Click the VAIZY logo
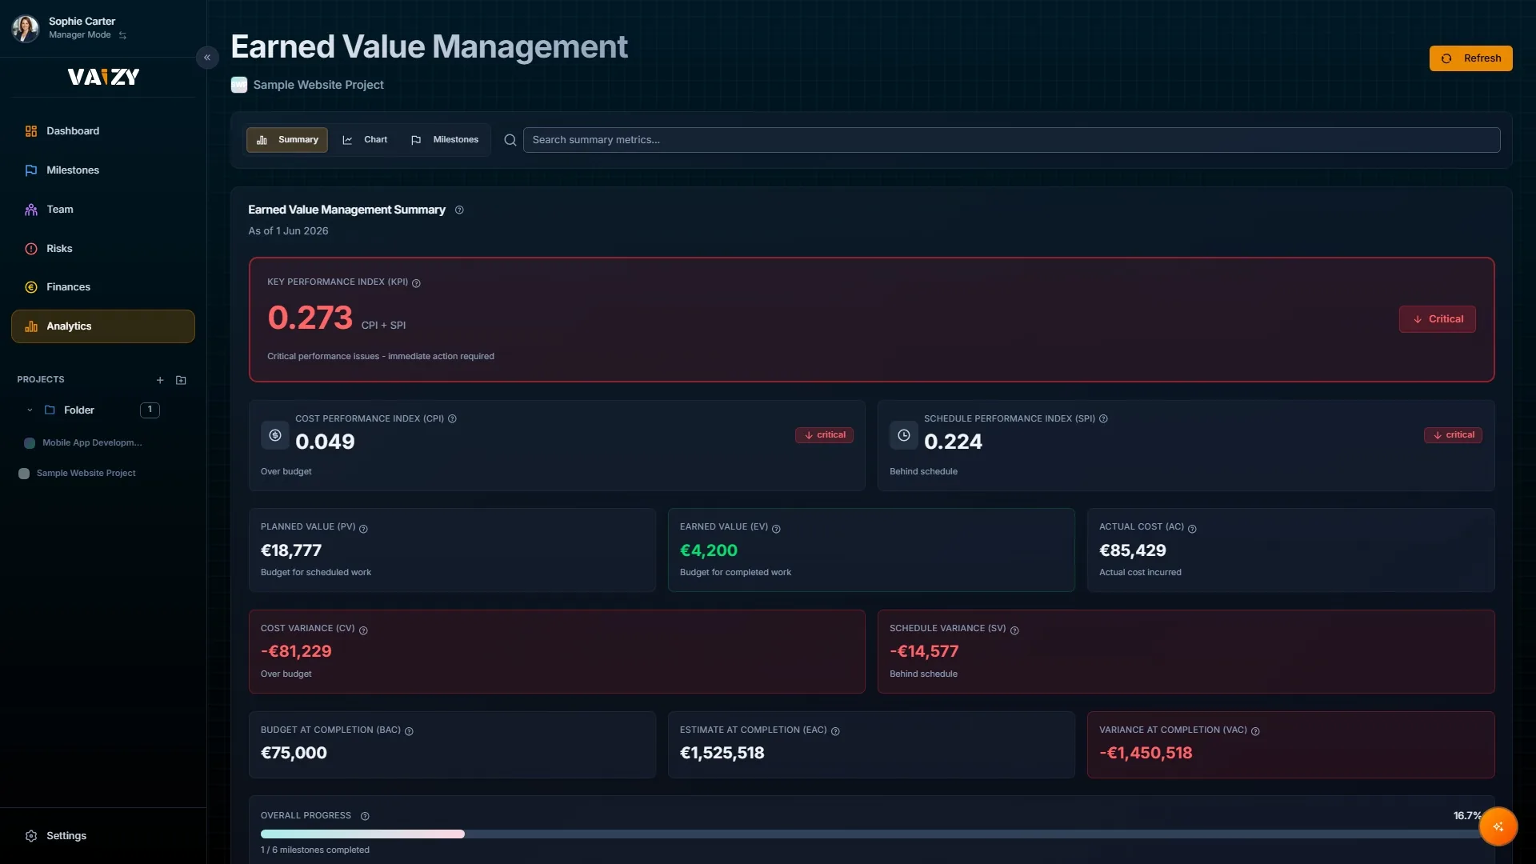 pyautogui.click(x=103, y=77)
